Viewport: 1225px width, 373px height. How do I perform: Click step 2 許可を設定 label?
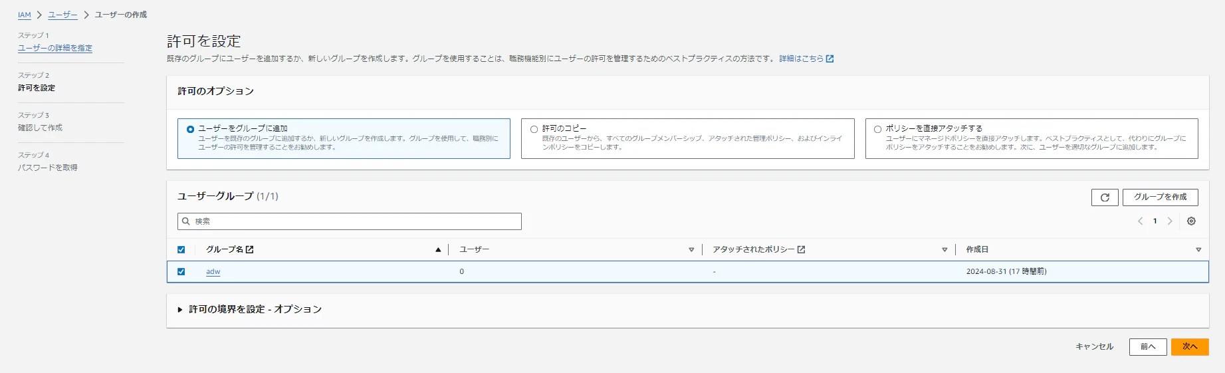tap(37, 88)
